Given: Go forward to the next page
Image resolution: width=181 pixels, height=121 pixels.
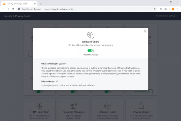Looking at the screenshot, I should 8,9.
